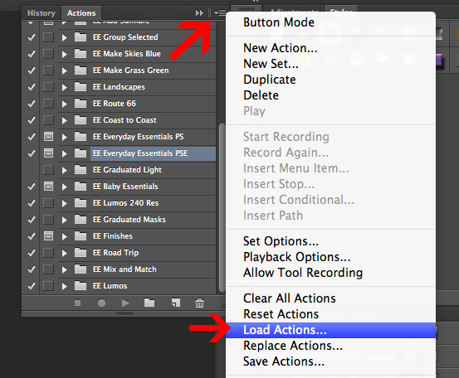Select the Actions tab
The height and width of the screenshot is (378, 459).
pyautogui.click(x=81, y=13)
